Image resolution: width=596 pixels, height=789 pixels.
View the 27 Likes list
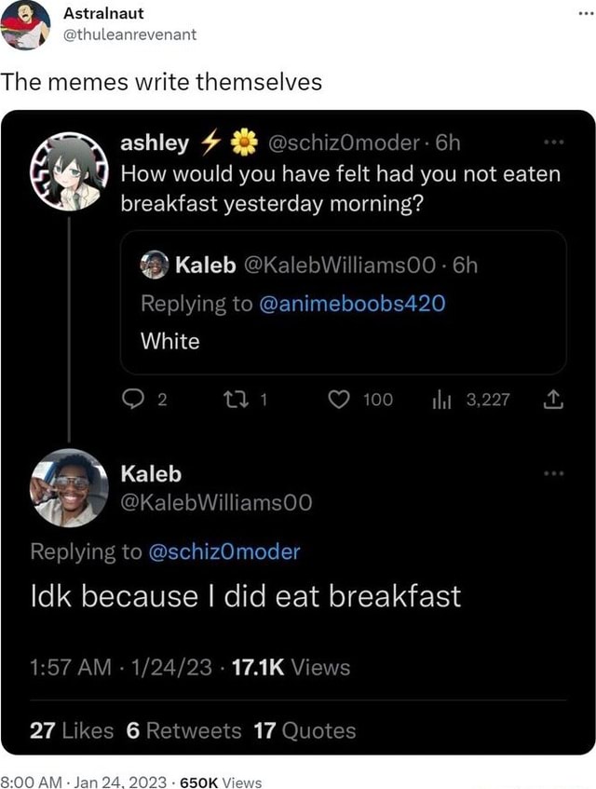pos(72,730)
